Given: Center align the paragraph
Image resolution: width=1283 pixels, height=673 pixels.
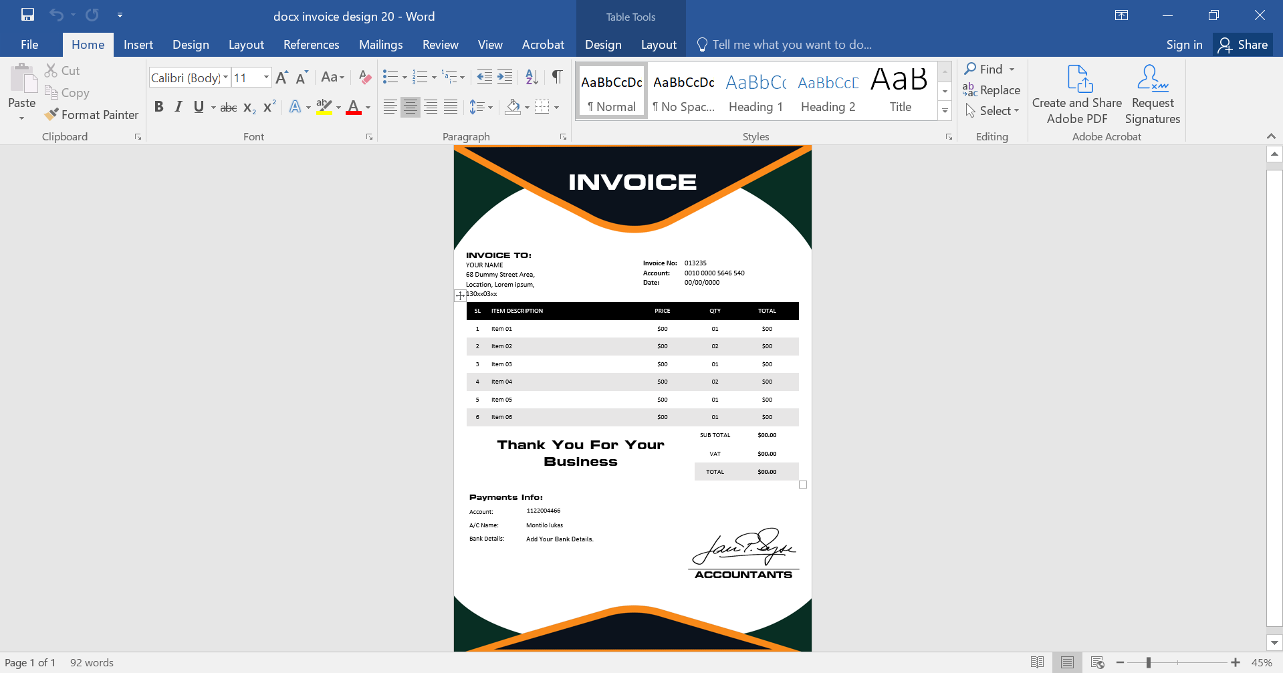Looking at the screenshot, I should pyautogui.click(x=410, y=106).
